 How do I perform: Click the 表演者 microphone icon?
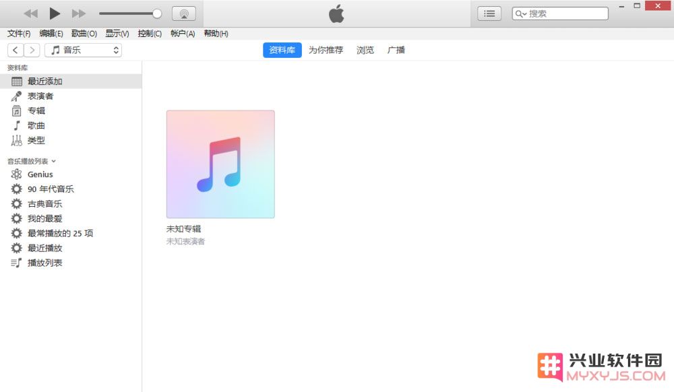16,96
